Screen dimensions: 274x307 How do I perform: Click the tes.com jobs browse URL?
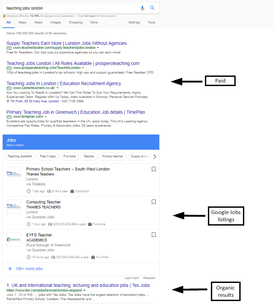[44, 291]
